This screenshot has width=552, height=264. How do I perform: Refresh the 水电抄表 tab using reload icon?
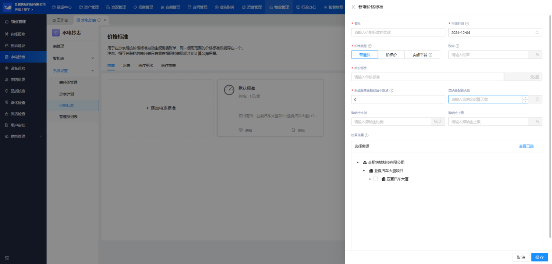pyautogui.click(x=99, y=20)
